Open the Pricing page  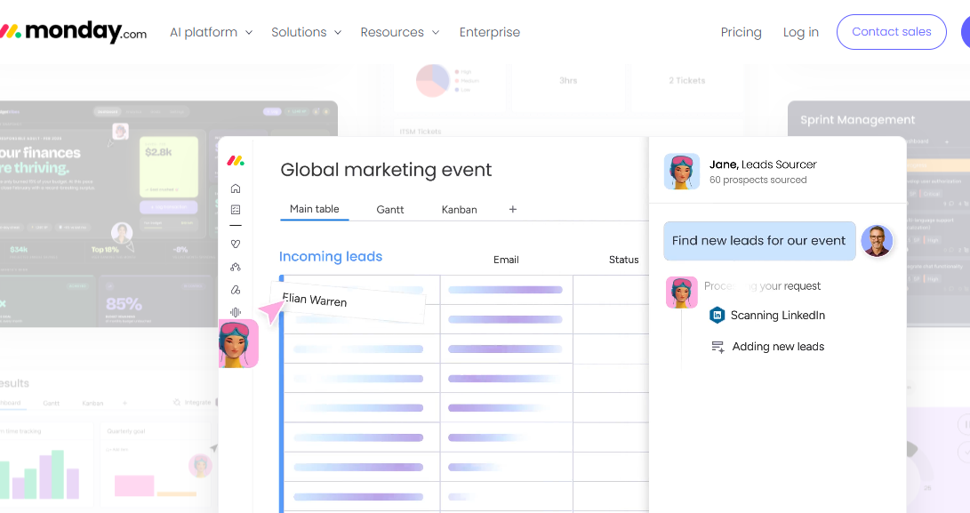[741, 32]
